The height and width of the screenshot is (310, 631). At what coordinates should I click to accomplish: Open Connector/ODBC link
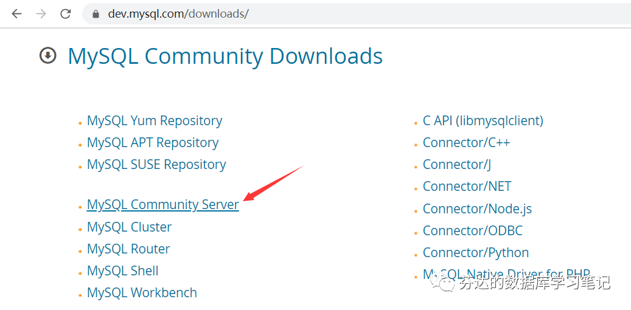pyautogui.click(x=473, y=231)
